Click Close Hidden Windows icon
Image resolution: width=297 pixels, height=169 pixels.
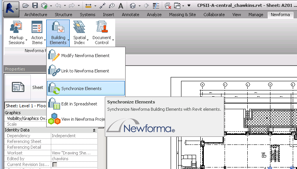(x=168, y=6)
